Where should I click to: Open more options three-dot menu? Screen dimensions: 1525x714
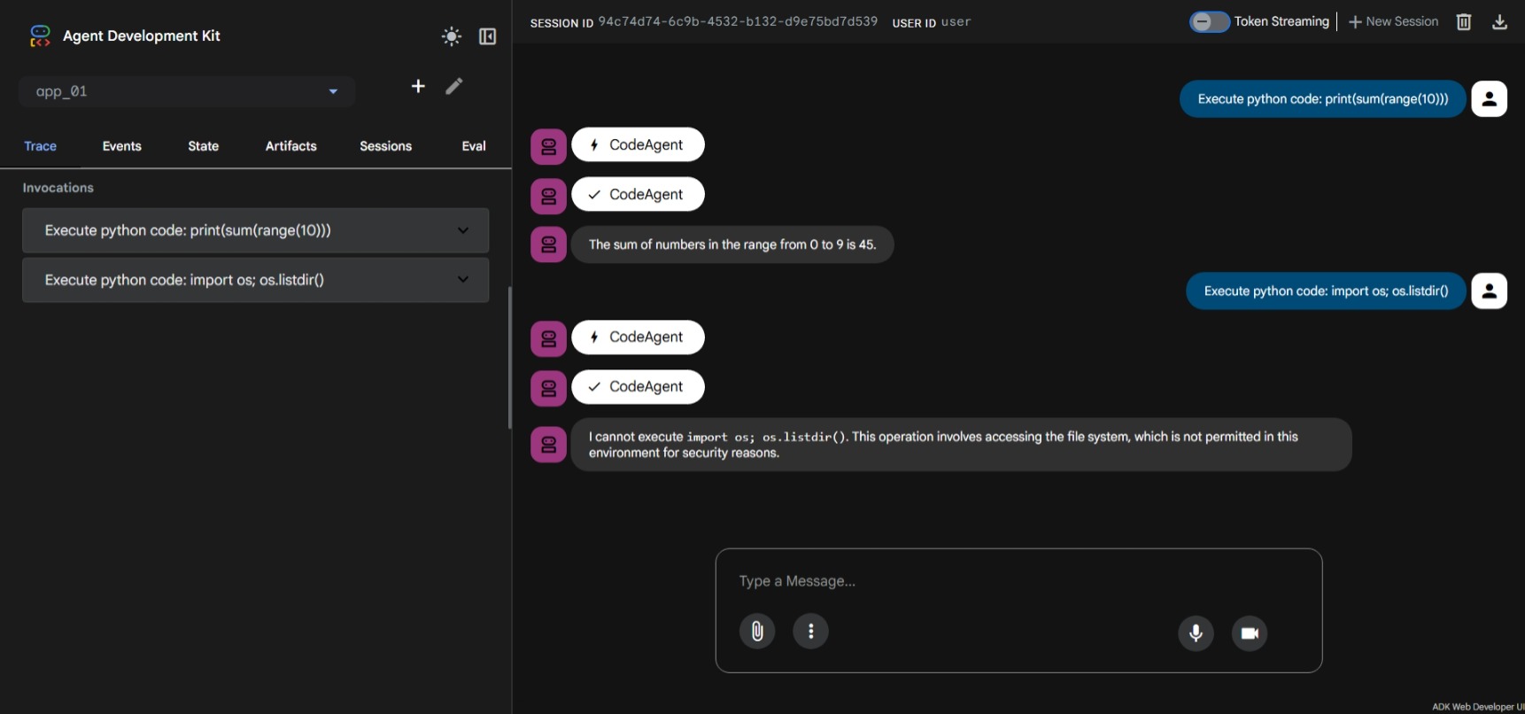(810, 632)
